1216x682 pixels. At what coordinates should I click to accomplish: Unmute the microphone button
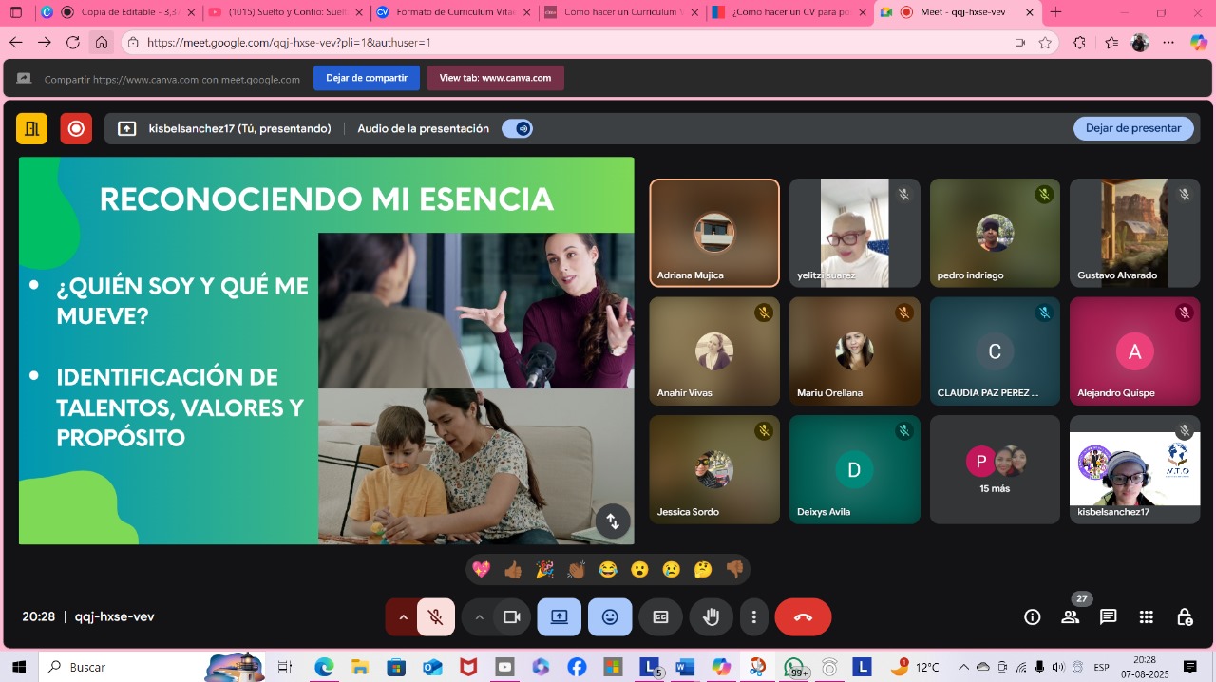point(436,617)
